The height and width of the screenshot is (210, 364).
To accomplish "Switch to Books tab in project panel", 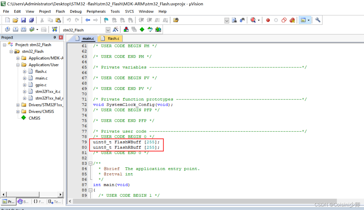I will (x=23, y=202).
